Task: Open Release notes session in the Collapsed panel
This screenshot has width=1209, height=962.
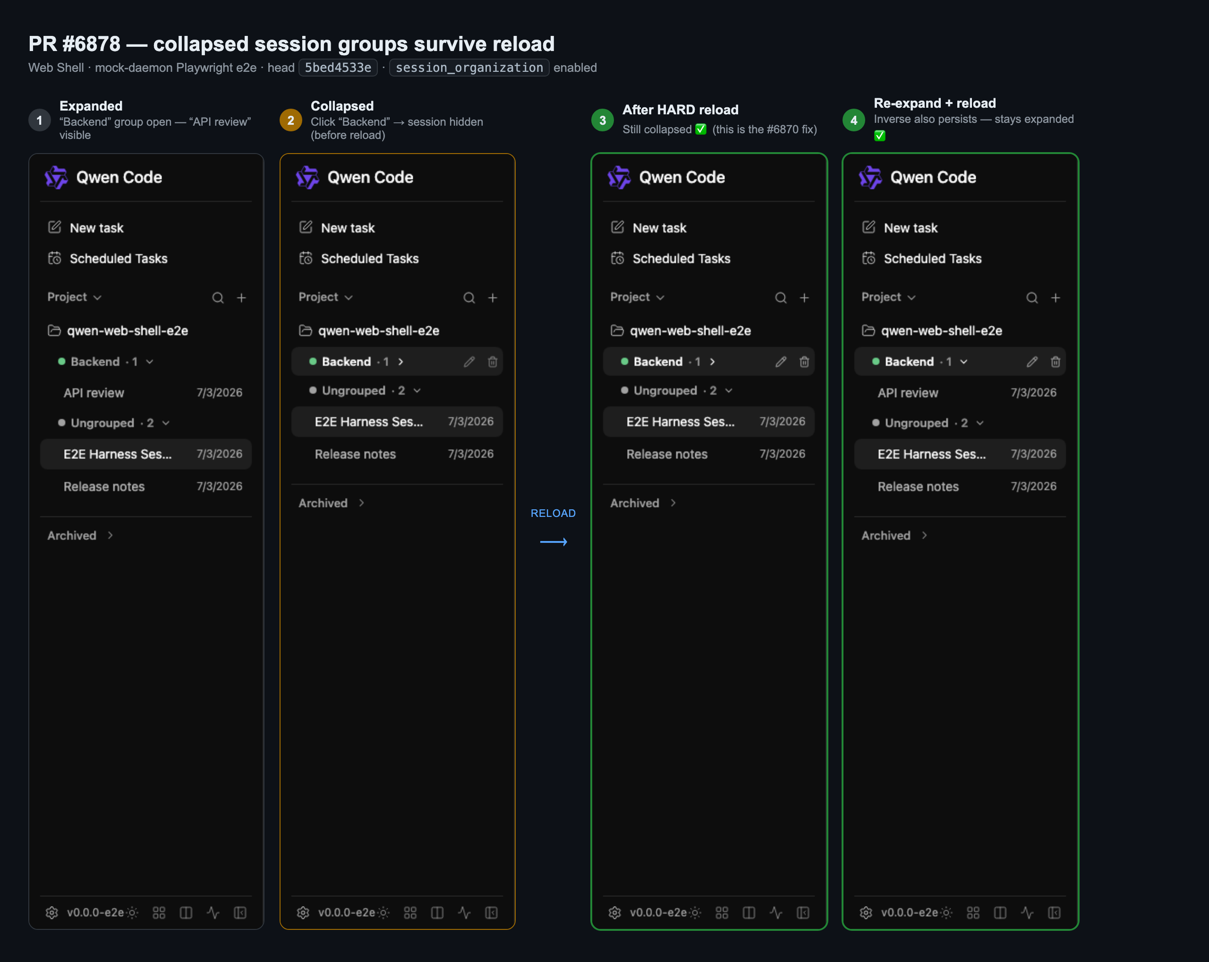Action: 397,454
